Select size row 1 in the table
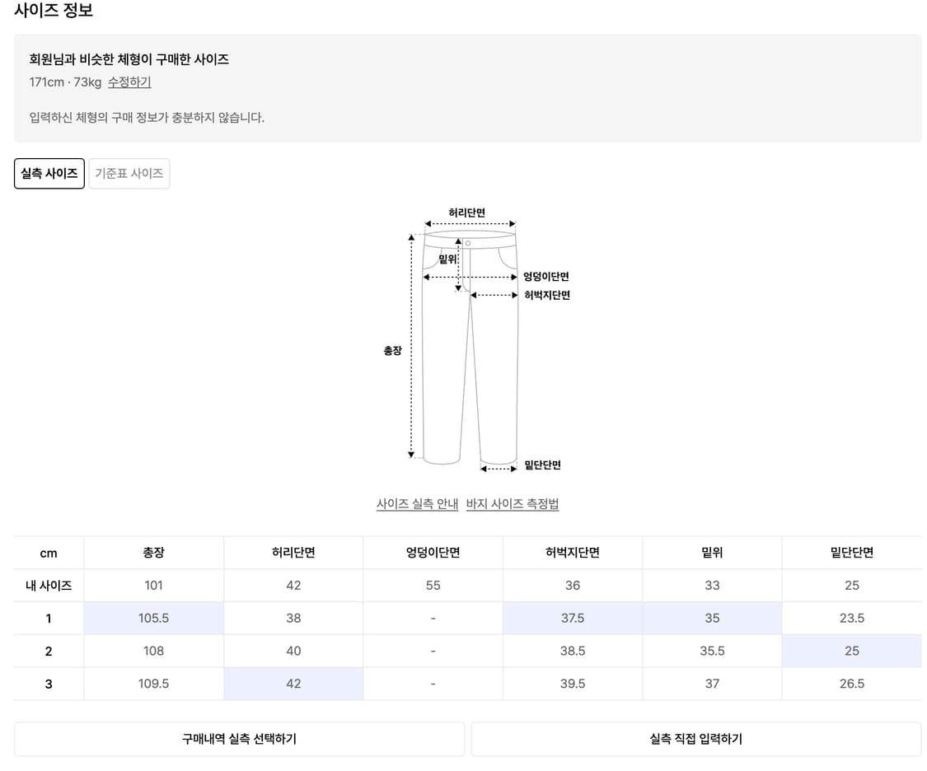The image size is (927, 771). (x=48, y=618)
